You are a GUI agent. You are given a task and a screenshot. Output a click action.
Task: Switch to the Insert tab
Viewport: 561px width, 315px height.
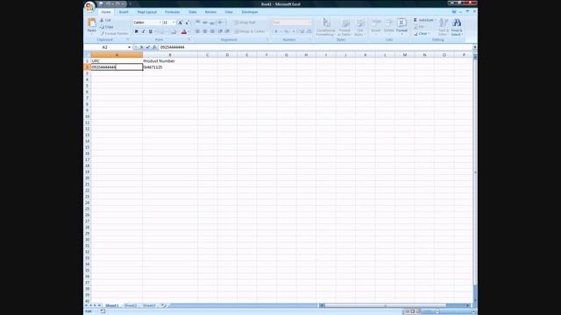coord(124,12)
